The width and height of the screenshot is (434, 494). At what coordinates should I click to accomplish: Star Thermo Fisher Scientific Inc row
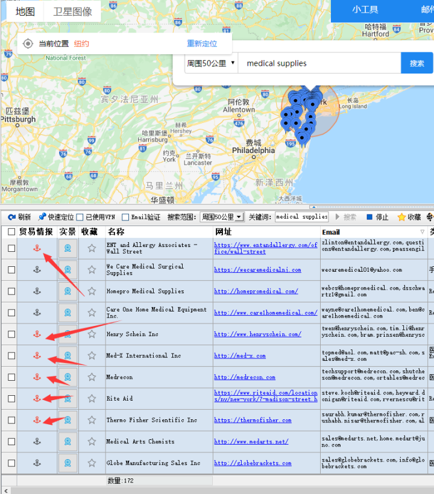[92, 420]
